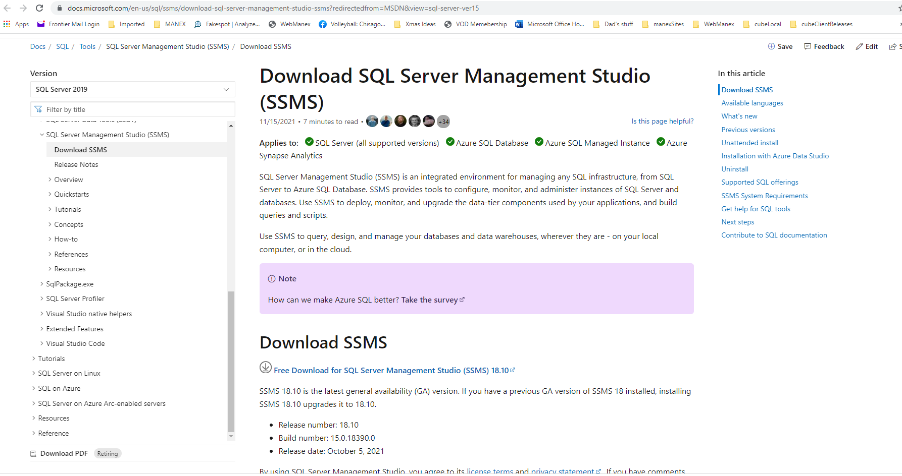Jump to What's new section
Image resolution: width=902 pixels, height=476 pixels.
coord(739,116)
